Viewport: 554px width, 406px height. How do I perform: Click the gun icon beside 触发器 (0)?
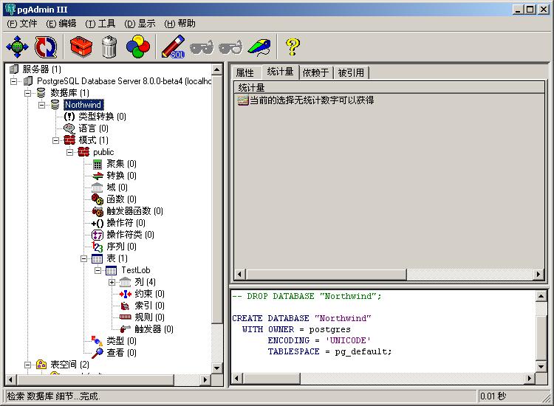(x=126, y=329)
